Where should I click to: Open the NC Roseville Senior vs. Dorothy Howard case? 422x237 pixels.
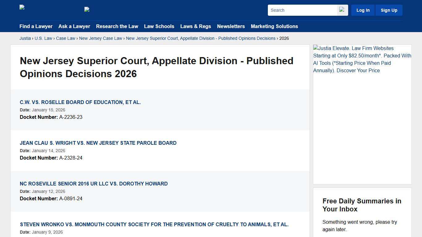tap(94, 184)
